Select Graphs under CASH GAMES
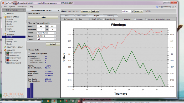 (9, 29)
